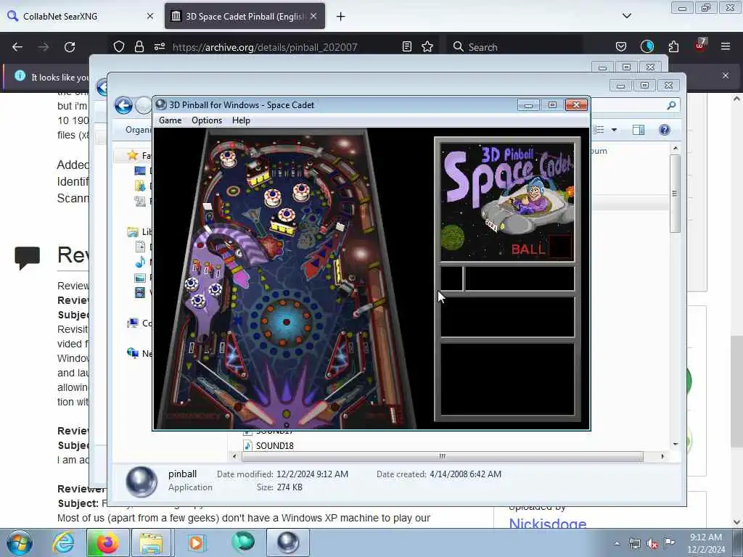The width and height of the screenshot is (743, 557).
Task: Show site security lock information
Action: (139, 46)
